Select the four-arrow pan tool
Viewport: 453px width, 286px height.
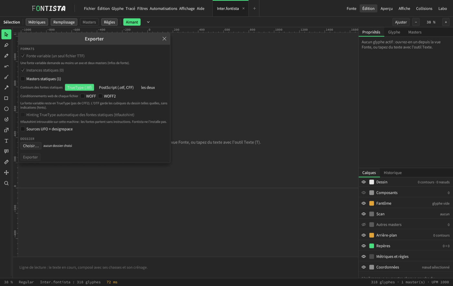coord(6,173)
